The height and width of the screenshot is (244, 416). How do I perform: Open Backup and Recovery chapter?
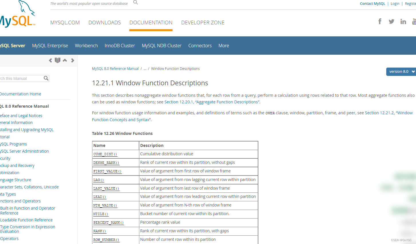[17, 166]
